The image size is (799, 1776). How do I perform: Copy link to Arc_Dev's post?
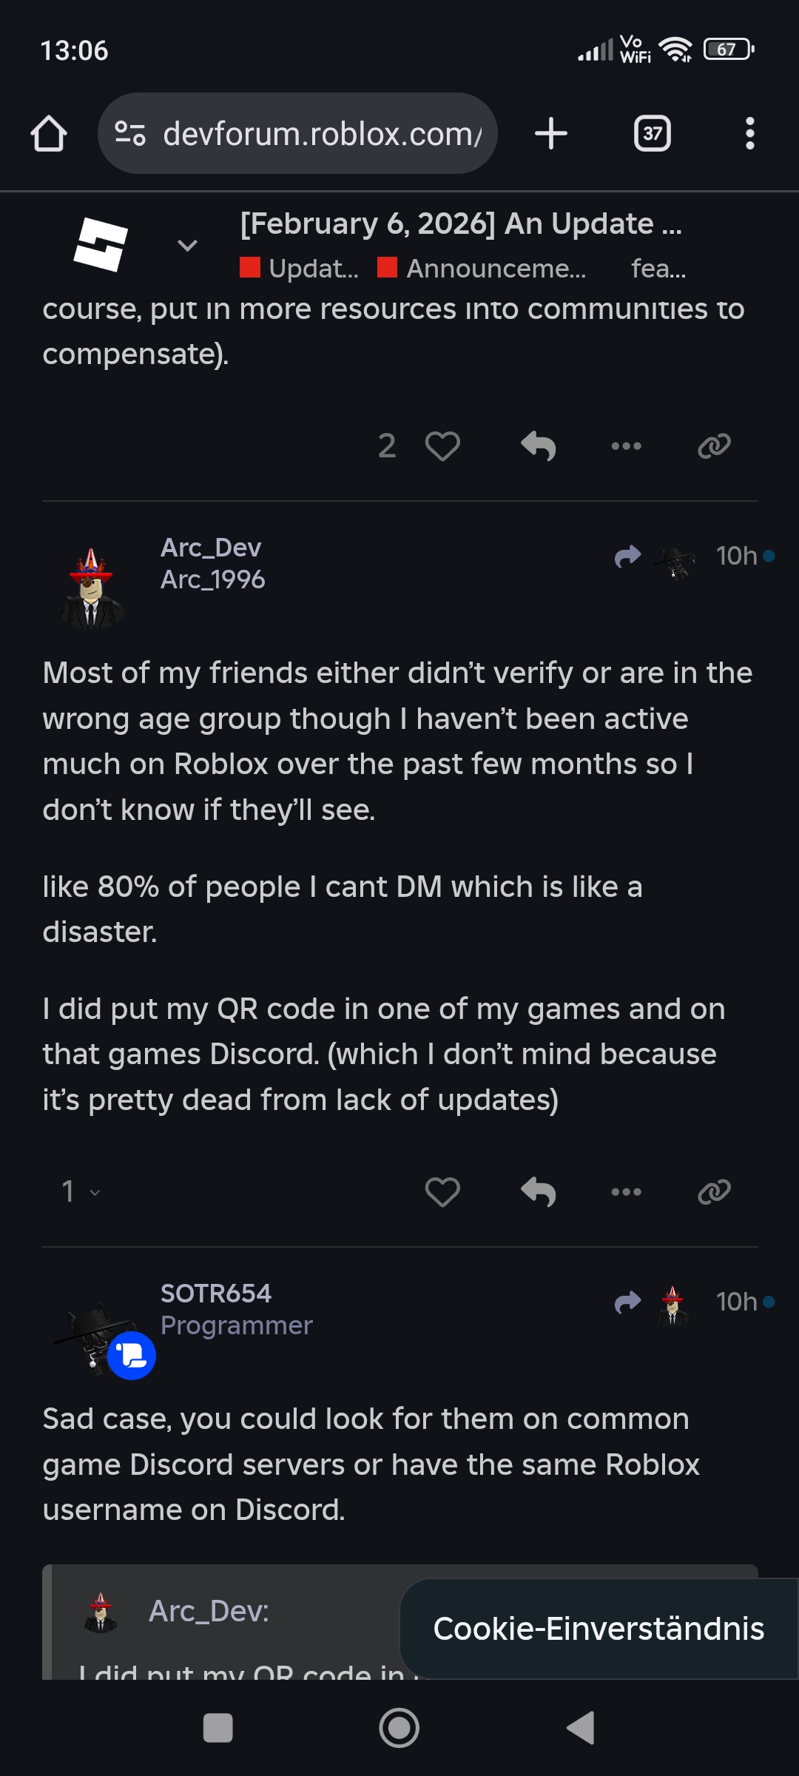[714, 1191]
